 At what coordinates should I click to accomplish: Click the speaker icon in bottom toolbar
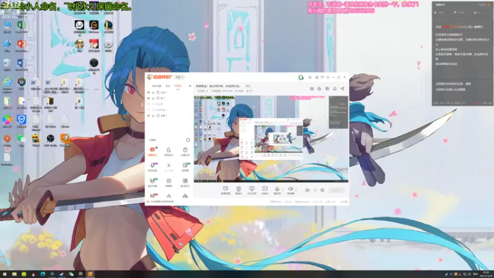(x=290, y=190)
